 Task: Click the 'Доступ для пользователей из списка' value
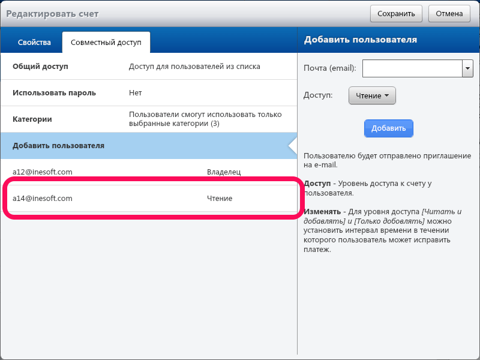point(194,67)
